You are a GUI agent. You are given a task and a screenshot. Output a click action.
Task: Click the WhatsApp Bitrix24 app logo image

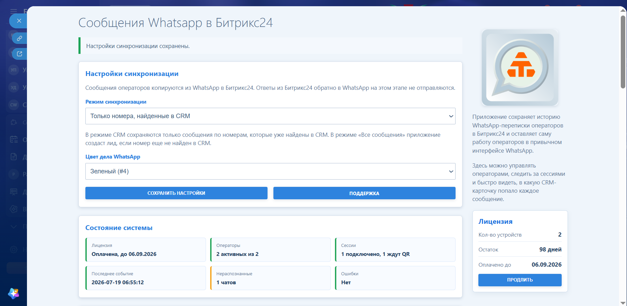pyautogui.click(x=520, y=68)
